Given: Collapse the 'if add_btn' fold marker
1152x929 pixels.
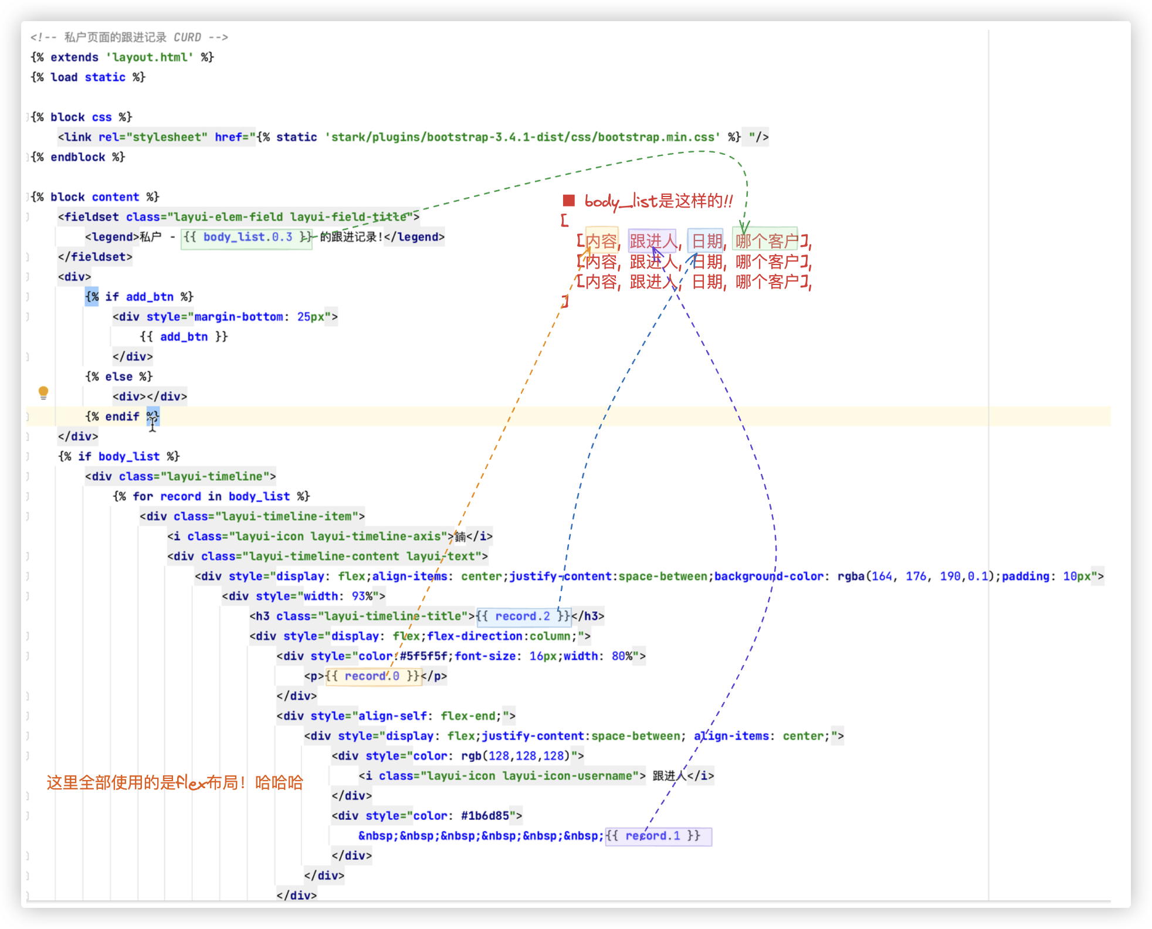Looking at the screenshot, I should (28, 297).
